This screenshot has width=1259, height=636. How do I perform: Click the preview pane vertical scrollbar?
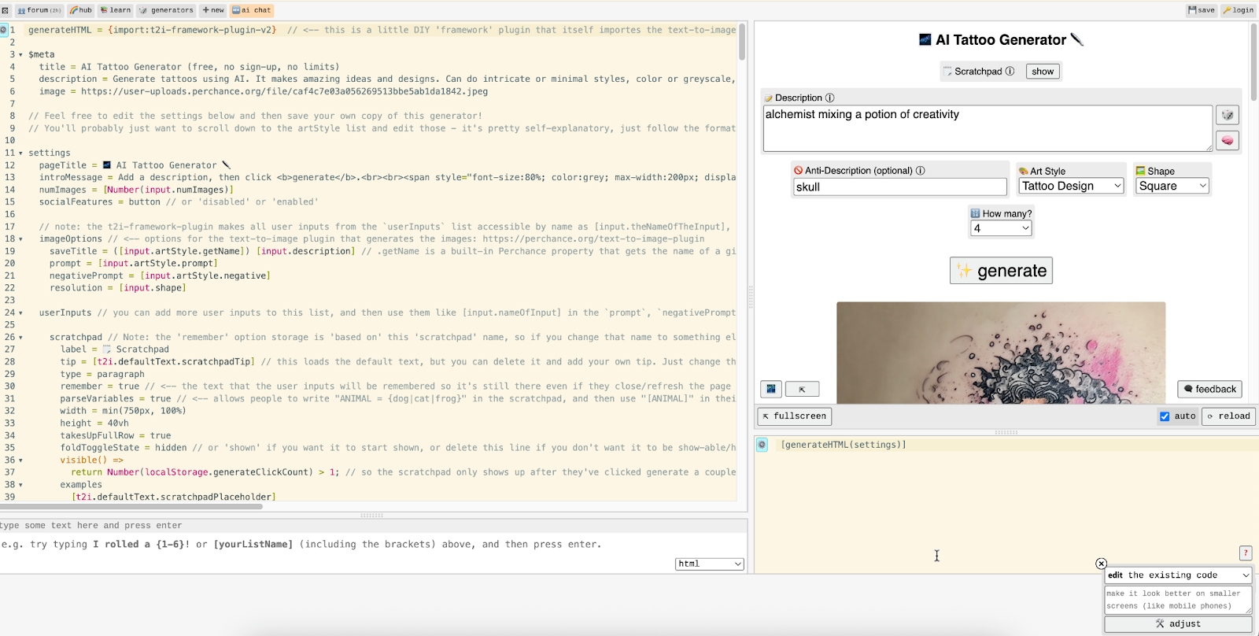tap(1253, 61)
